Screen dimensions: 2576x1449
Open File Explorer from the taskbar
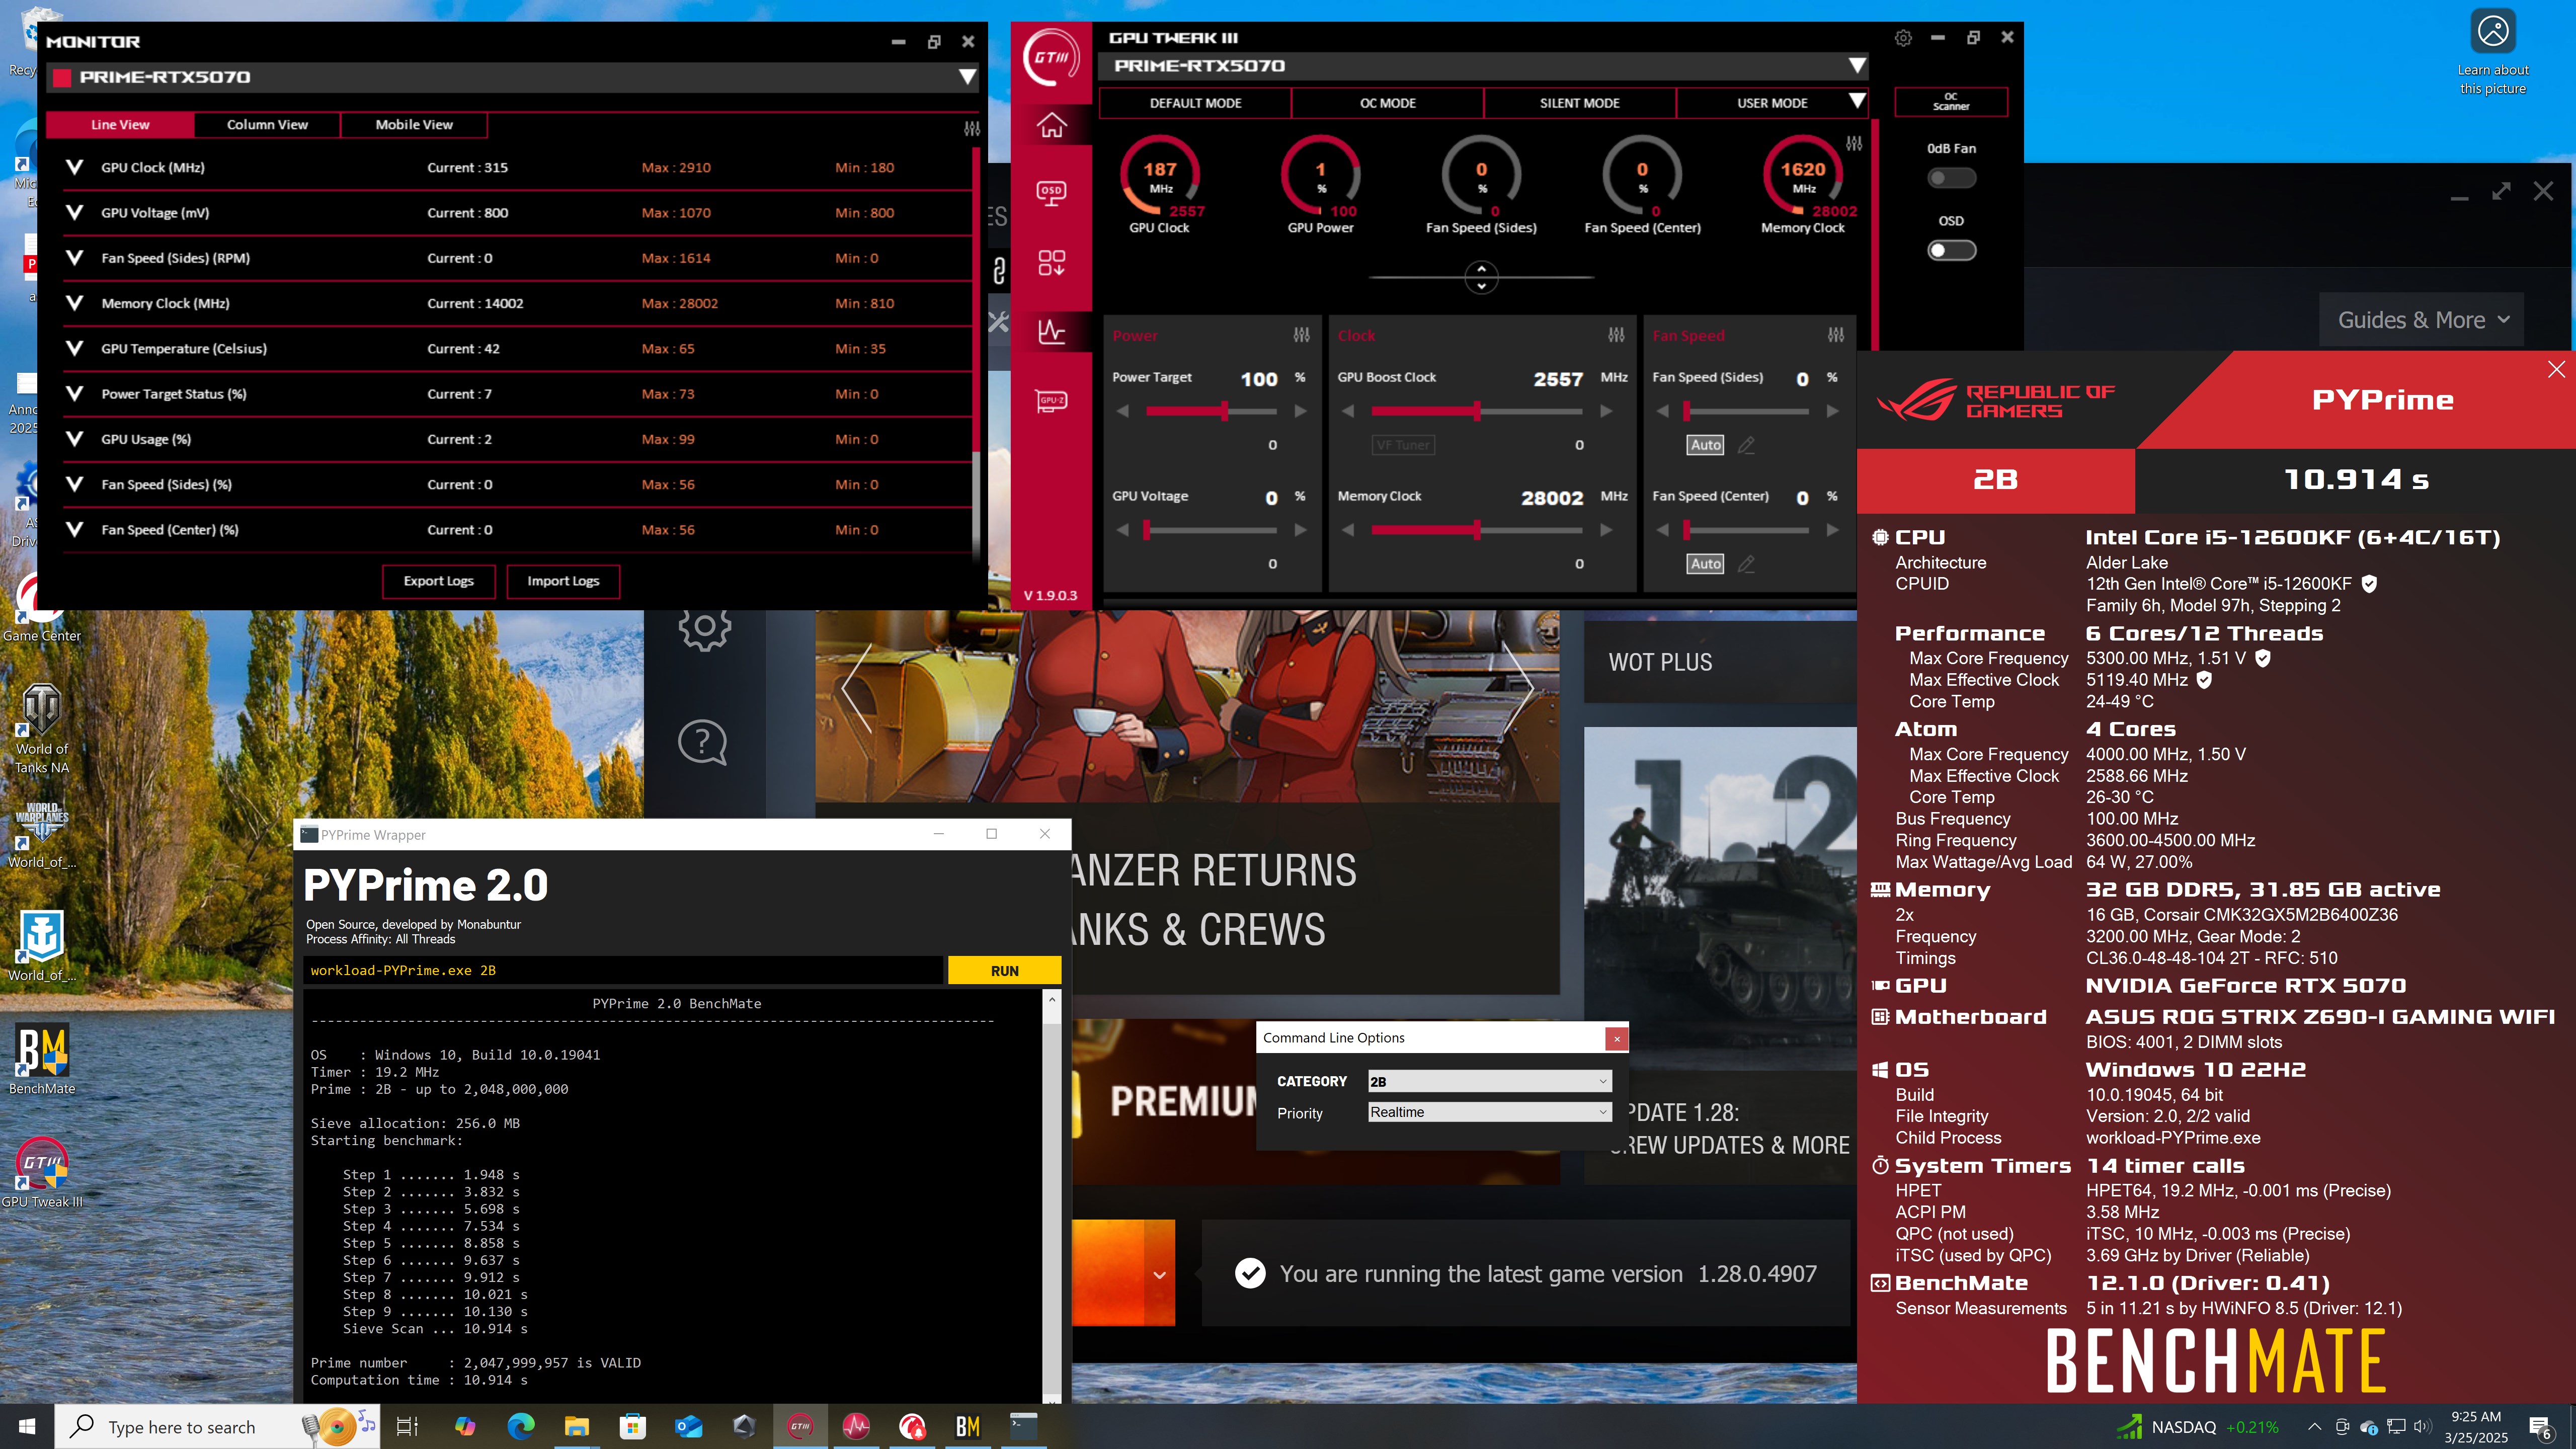click(576, 1427)
